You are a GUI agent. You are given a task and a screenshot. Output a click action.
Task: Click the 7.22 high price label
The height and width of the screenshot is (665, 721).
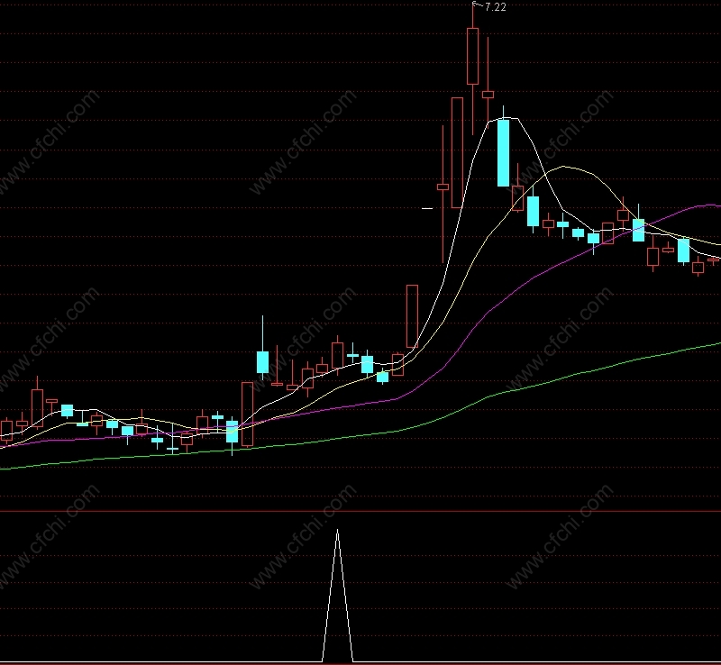495,7
